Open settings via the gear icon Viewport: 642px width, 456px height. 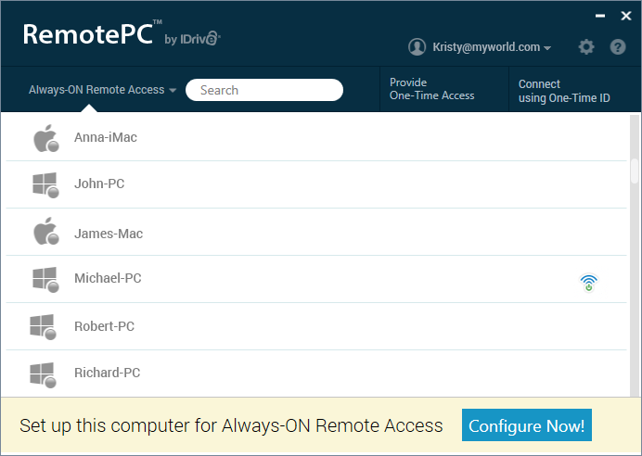click(585, 46)
